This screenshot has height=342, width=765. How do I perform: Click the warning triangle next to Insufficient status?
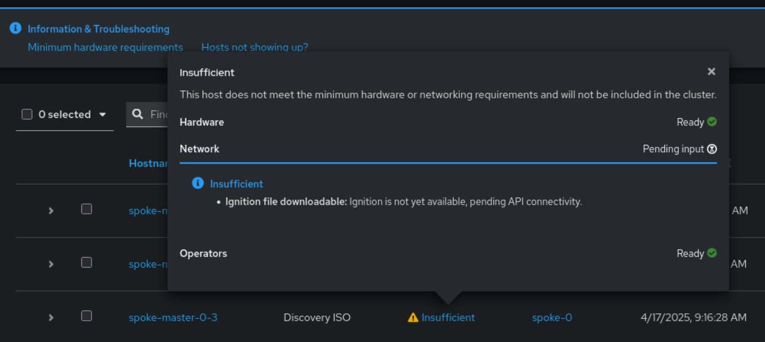point(413,318)
